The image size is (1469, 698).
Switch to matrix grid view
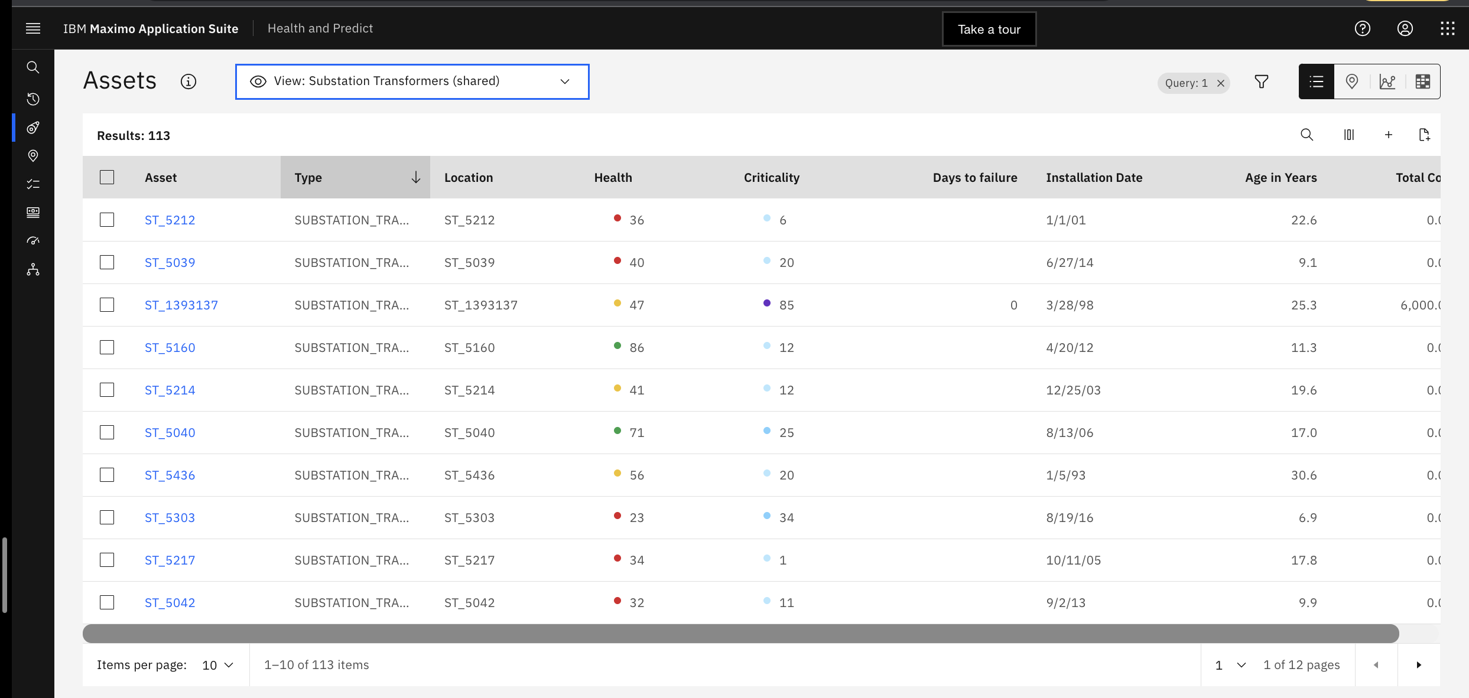pos(1423,81)
